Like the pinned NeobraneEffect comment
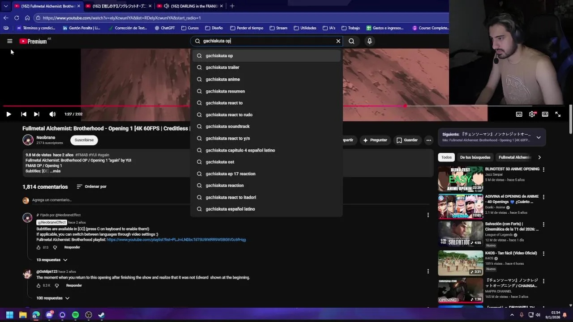Screen dimensions: 573x322 (x=39, y=247)
